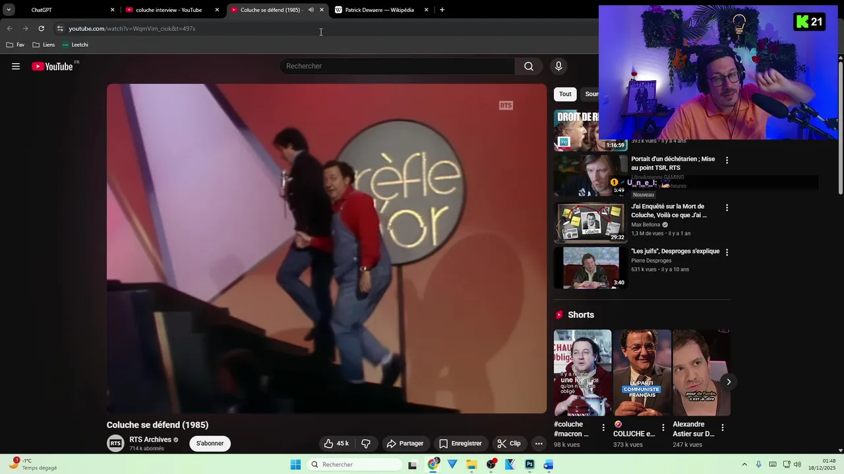Open the 29:32 Coluche enquête thumbnail
This screenshot has width=844, height=474.
point(590,223)
